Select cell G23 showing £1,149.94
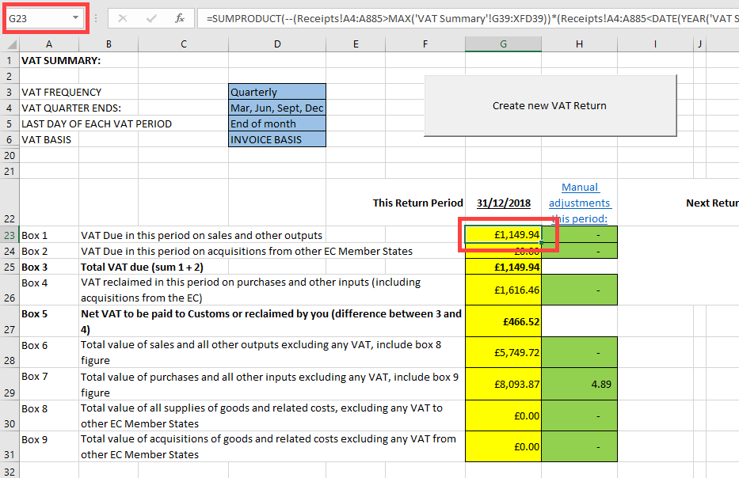 (x=503, y=233)
